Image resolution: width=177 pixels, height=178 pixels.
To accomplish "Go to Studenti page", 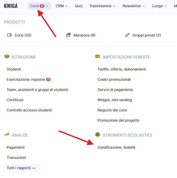I will coord(14,69).
